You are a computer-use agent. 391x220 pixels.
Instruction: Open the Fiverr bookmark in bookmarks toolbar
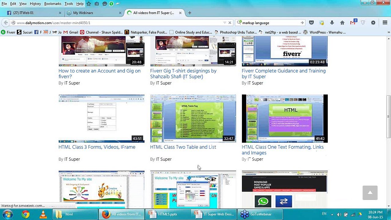[8, 32]
